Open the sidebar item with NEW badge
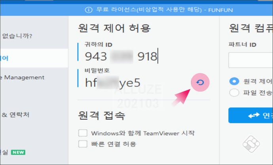Viewport: 273px width, 165px height. point(13,152)
